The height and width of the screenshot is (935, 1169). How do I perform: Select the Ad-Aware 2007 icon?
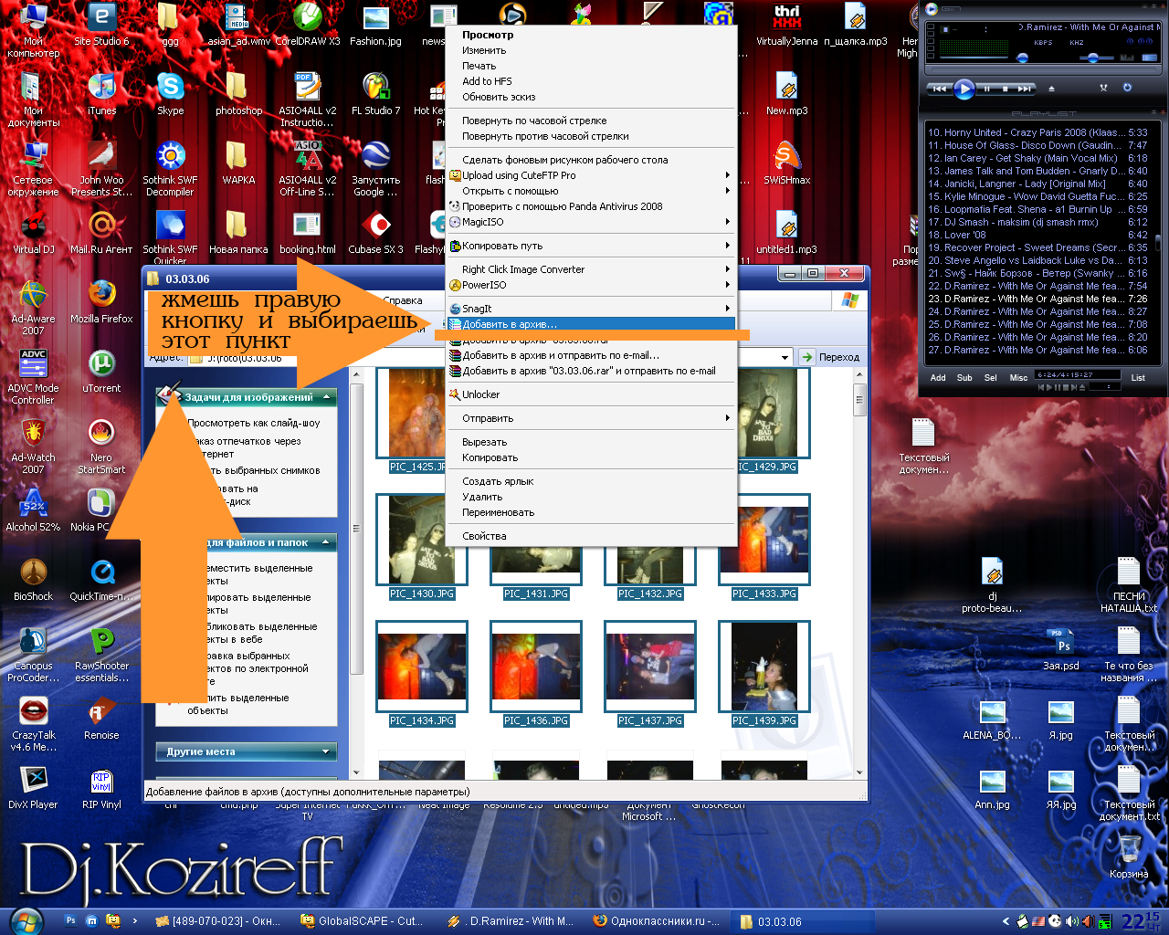tap(34, 308)
